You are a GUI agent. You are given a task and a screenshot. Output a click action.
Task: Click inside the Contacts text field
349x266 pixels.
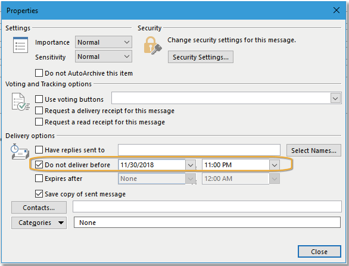pyautogui.click(x=207, y=206)
